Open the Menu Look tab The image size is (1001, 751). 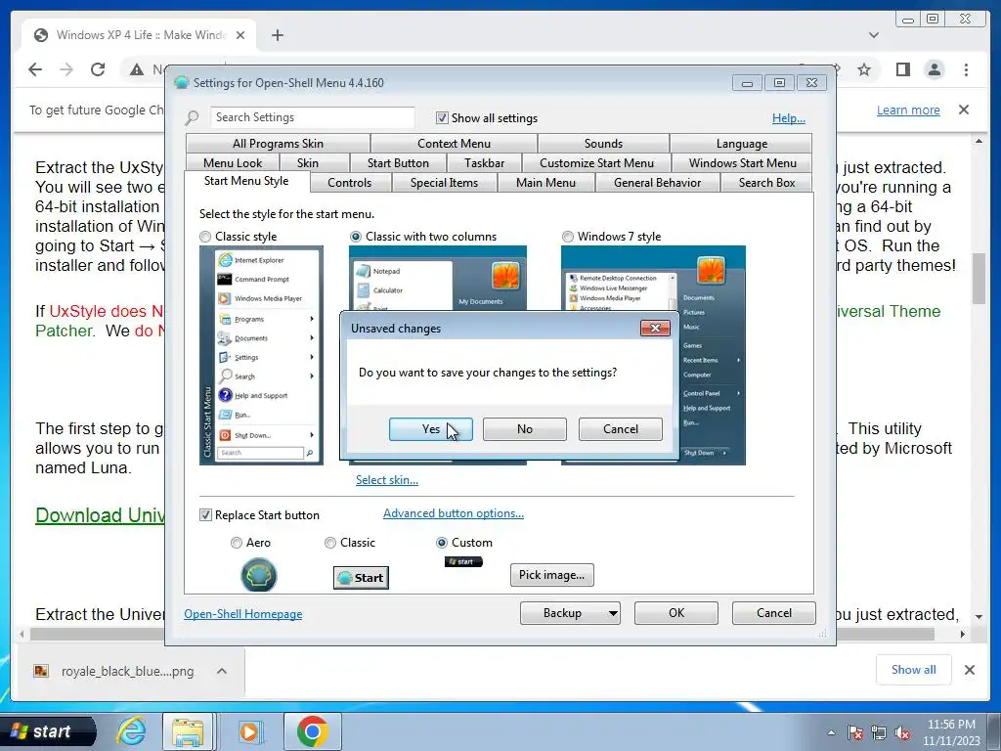233,163
